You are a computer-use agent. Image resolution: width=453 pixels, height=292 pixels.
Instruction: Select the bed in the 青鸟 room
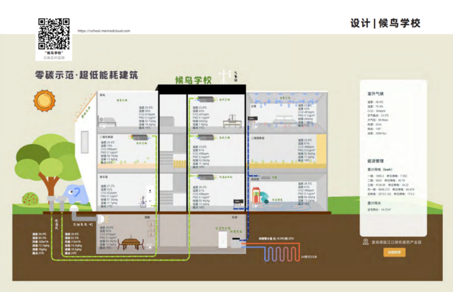tap(107, 122)
